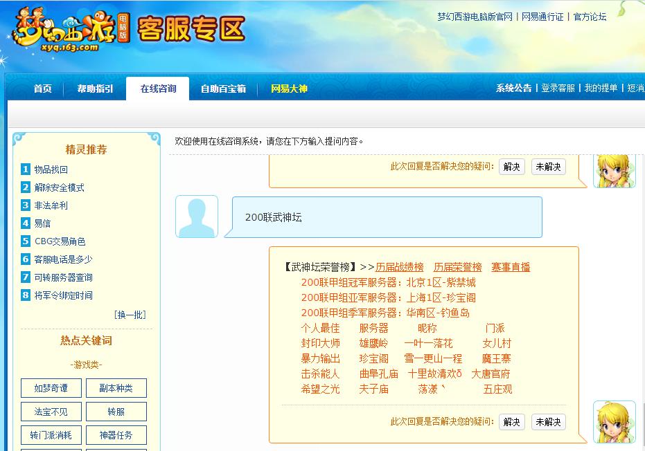Open 系统公告 in the navigation bar

coord(513,88)
